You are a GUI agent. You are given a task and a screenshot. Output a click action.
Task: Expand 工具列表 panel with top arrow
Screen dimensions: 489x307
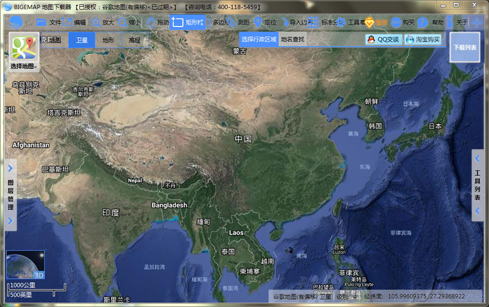477,159
